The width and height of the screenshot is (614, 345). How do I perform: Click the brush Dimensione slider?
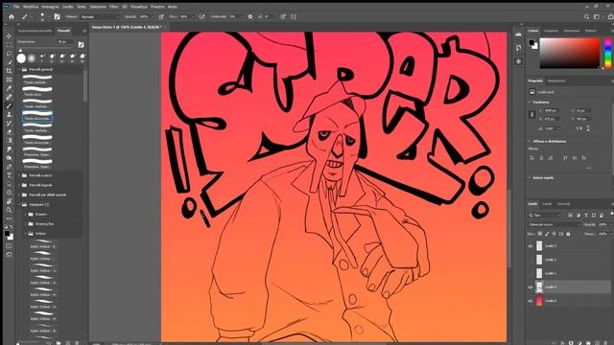click(x=46, y=49)
